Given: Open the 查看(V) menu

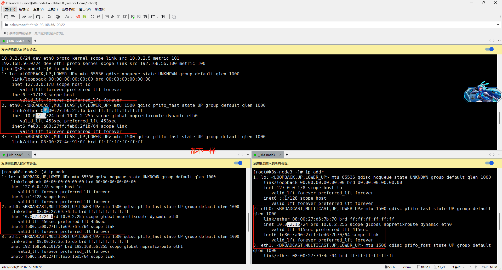Looking at the screenshot, I should coord(38,9).
